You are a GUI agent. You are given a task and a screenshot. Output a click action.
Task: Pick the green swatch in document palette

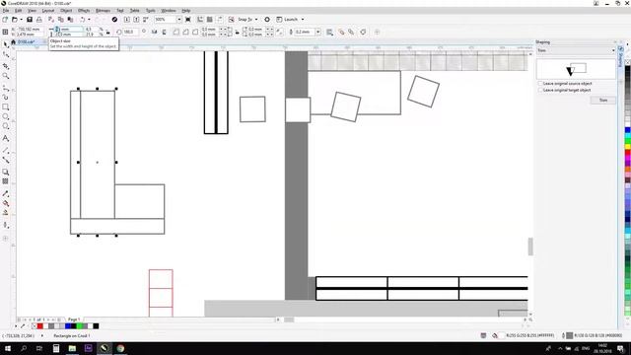79,326
